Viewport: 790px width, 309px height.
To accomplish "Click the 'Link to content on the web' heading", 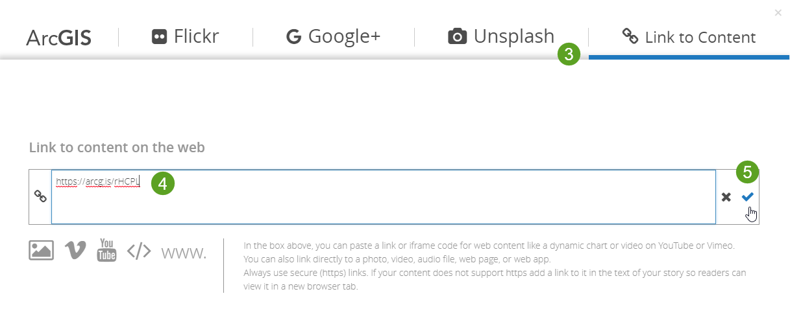I will [117, 148].
